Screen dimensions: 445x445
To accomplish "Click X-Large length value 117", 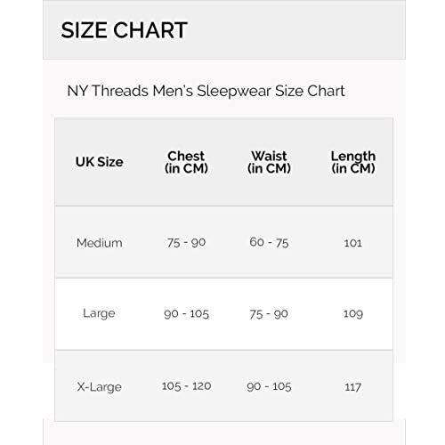I will coord(353,387).
